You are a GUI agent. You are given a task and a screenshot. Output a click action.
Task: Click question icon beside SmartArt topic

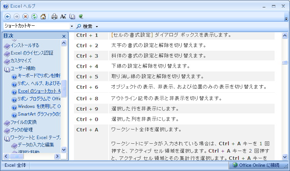(14, 115)
